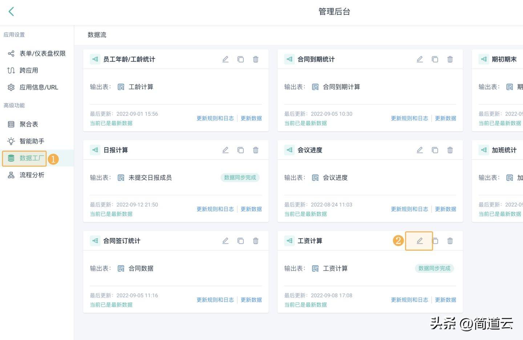
Task: Open the 会议进度 output table
Action: (x=330, y=178)
